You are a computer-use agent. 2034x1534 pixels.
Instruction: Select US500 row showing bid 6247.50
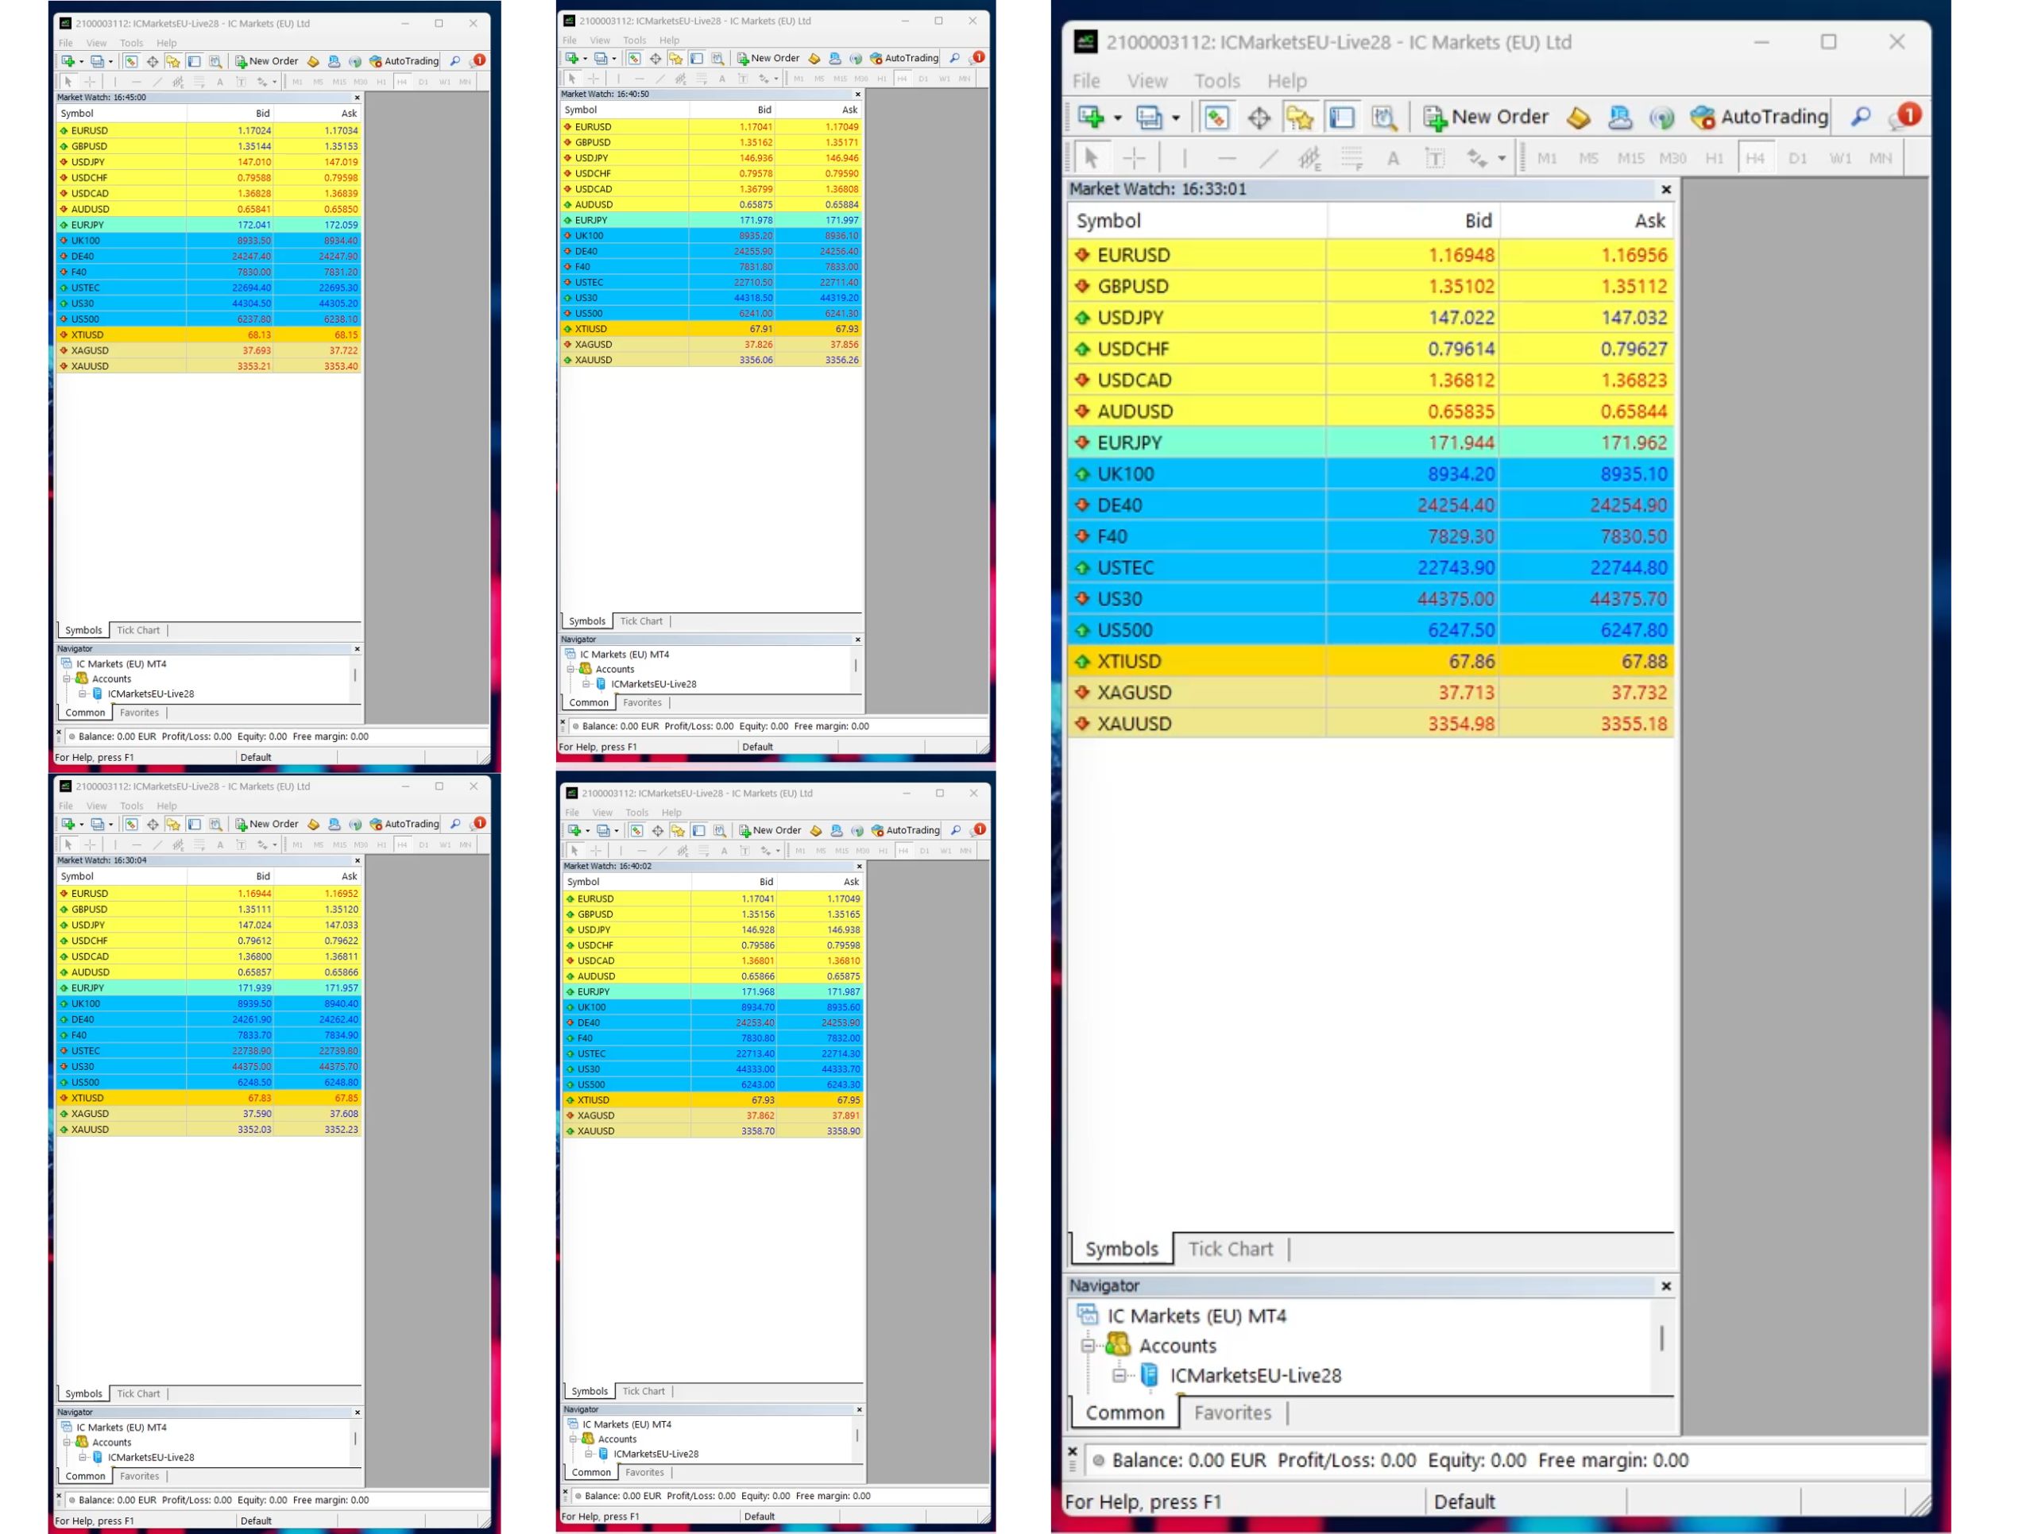point(1370,631)
